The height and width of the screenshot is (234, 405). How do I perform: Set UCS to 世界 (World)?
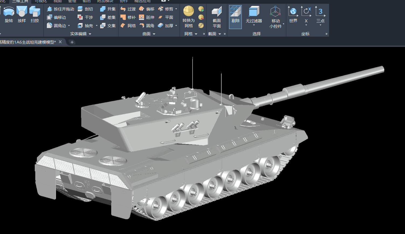click(x=293, y=14)
